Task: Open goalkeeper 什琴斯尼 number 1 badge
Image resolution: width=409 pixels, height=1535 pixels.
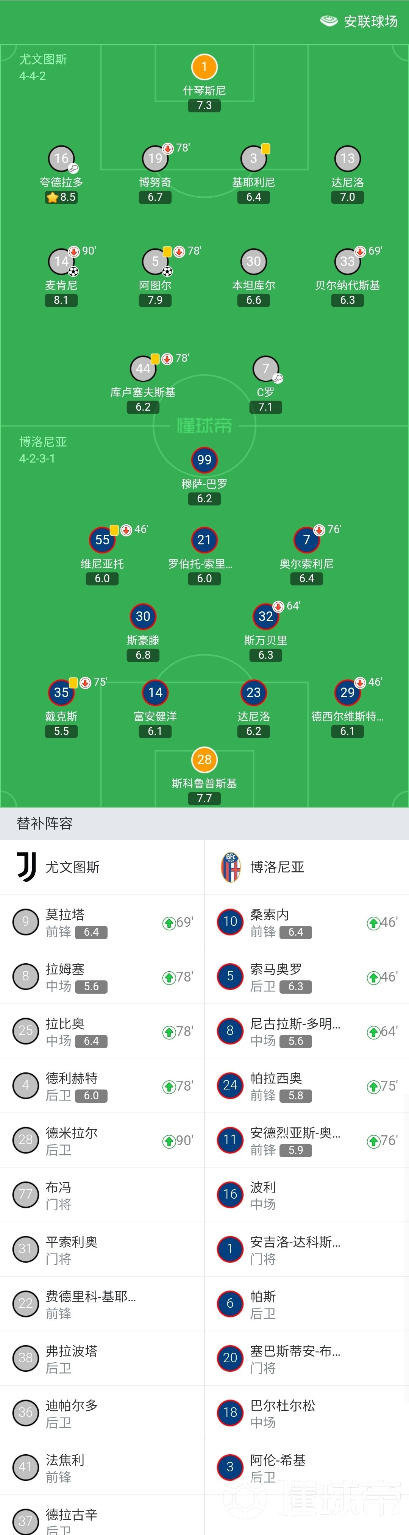Action: pyautogui.click(x=204, y=67)
